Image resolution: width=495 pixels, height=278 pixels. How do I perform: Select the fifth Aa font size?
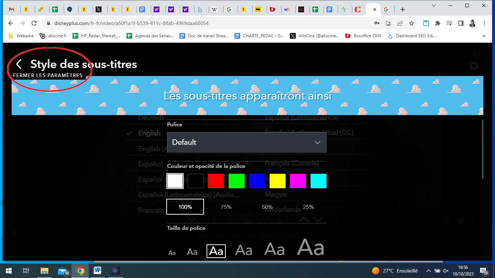coord(274,249)
